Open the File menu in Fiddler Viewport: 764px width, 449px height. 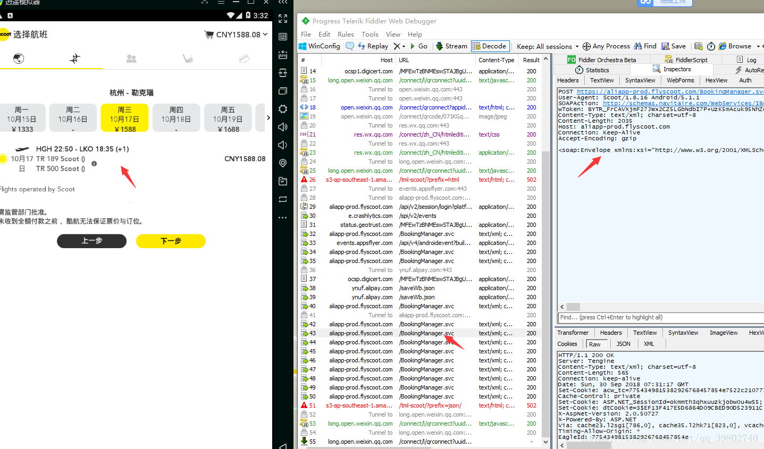[306, 34]
